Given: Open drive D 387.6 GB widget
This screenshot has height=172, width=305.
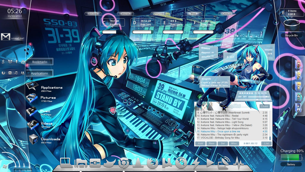Looking at the screenshot, I should 143,23.
